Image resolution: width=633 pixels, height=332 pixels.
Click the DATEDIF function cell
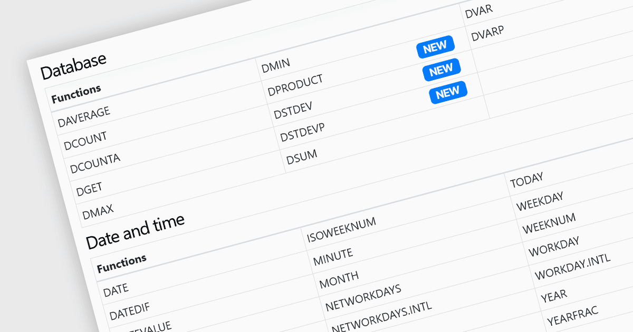pos(129,311)
